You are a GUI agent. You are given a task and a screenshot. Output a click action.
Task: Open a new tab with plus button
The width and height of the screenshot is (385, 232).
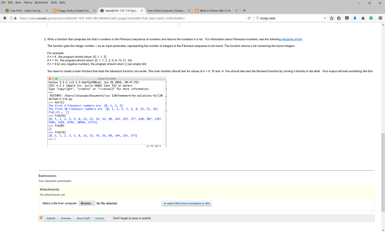click(244, 10)
